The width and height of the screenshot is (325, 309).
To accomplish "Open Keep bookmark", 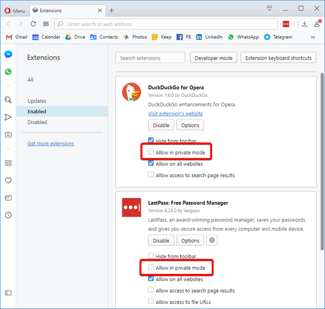I will tap(161, 37).
